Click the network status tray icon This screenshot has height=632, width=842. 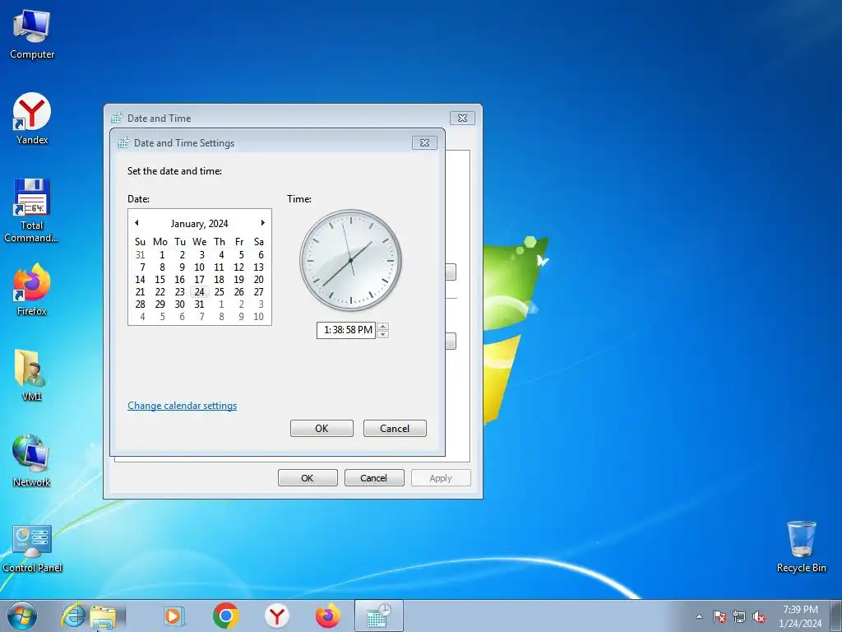point(739,616)
